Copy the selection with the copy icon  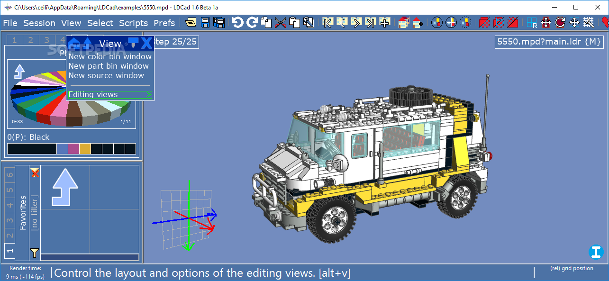coord(266,22)
